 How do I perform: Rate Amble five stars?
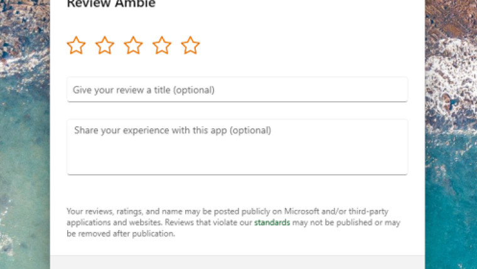tap(190, 45)
